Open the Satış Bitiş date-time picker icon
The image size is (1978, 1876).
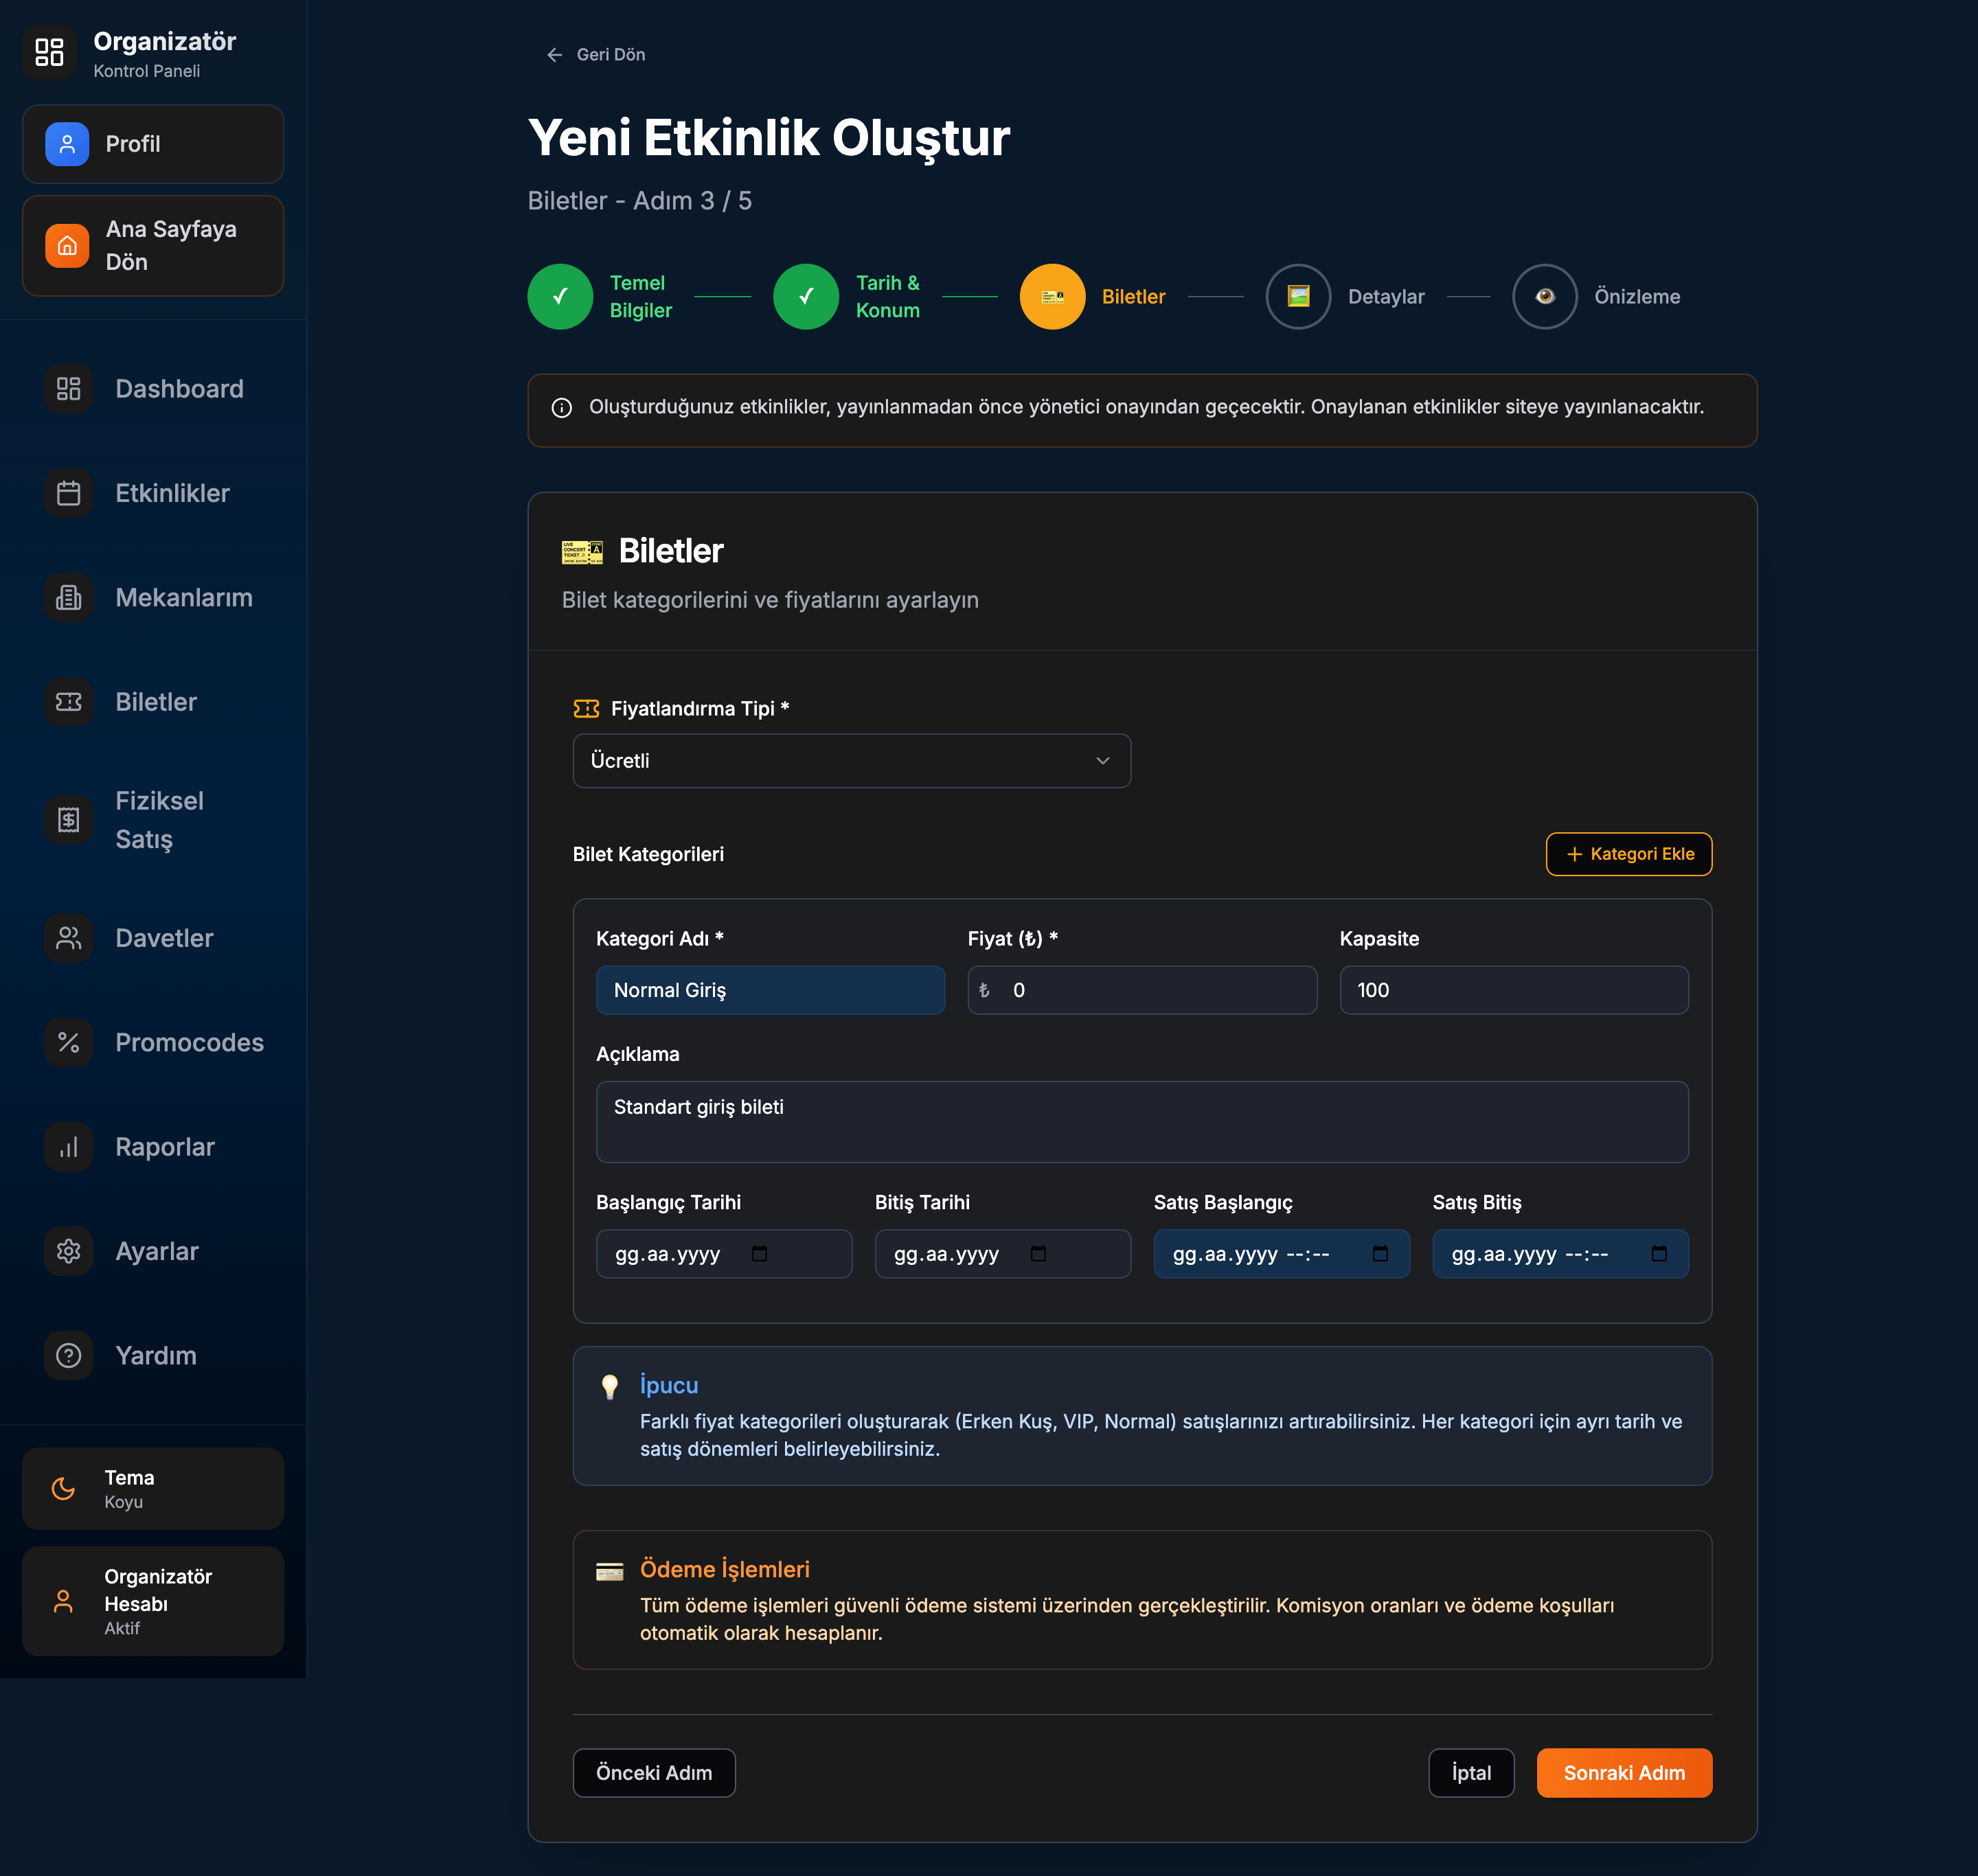pyautogui.click(x=1659, y=1254)
